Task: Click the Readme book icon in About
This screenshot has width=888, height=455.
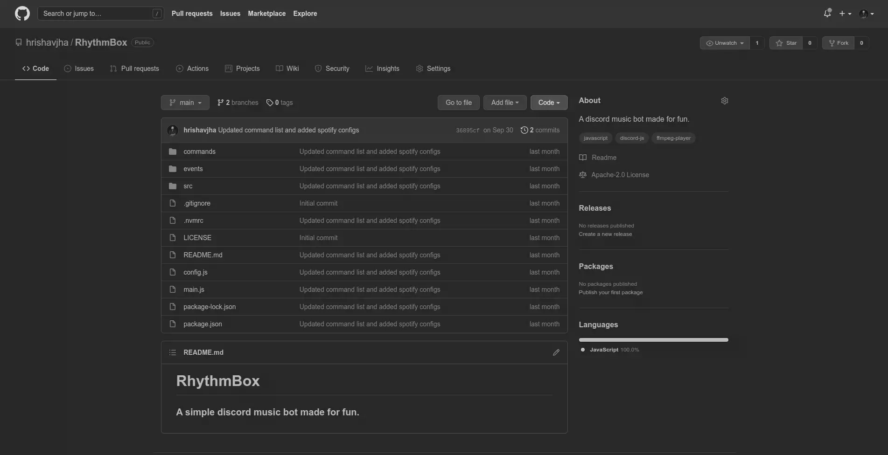Action: pos(583,158)
